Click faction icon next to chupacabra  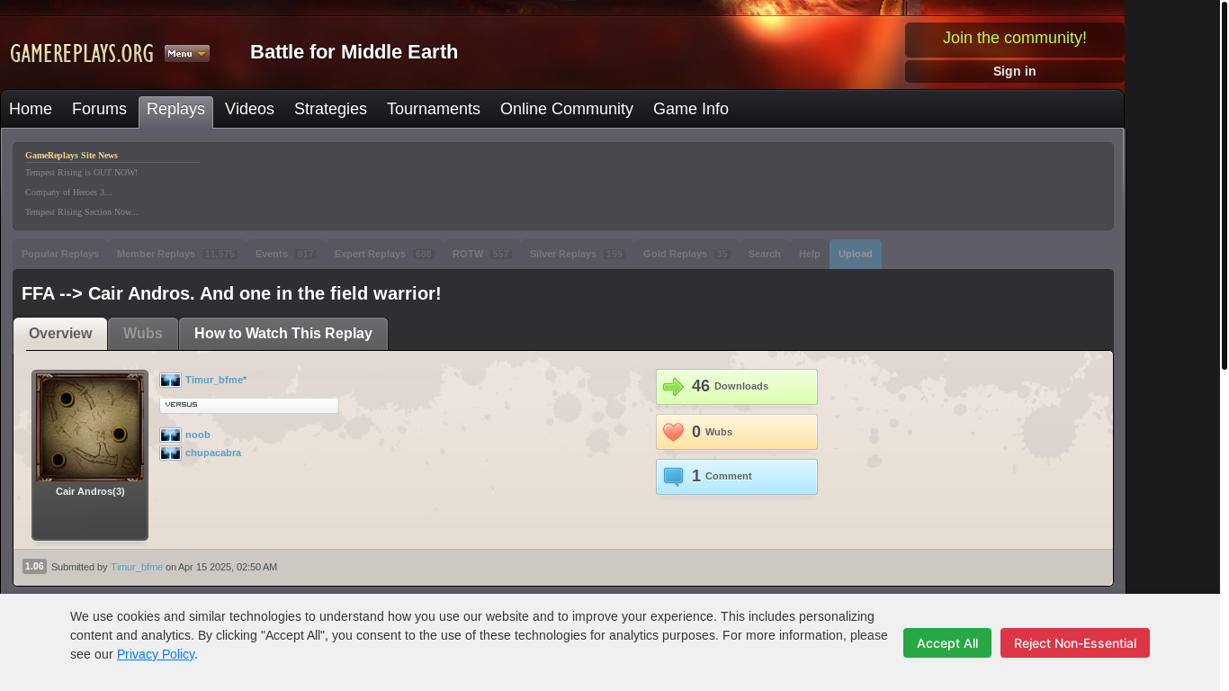pyautogui.click(x=170, y=453)
